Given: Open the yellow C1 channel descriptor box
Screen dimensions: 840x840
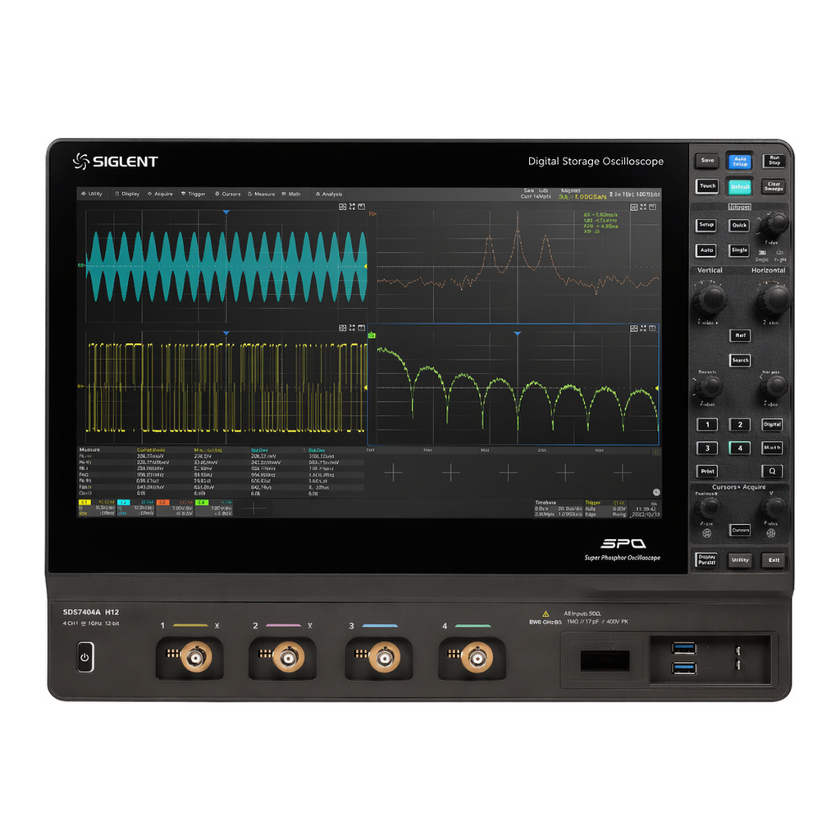Looking at the screenshot, I should pos(97,508).
